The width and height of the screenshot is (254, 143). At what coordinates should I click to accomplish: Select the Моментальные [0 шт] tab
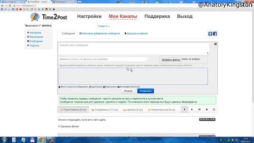tap(162, 110)
